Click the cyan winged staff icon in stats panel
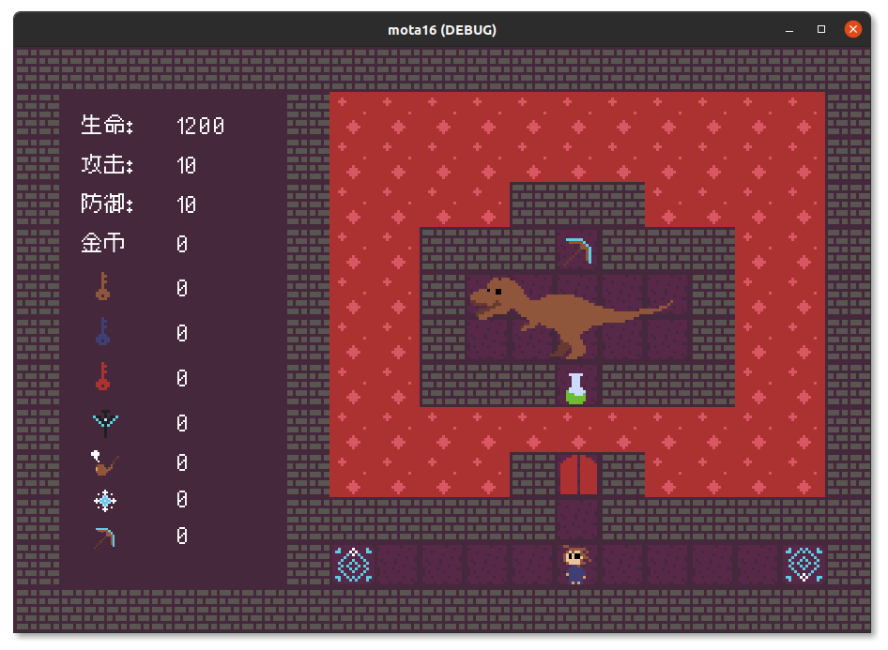Image resolution: width=888 pixels, height=650 pixels. point(105,424)
